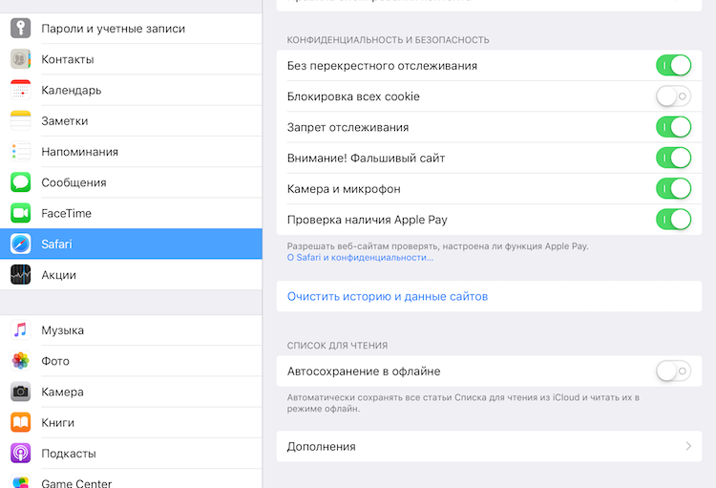This screenshot has height=488, width=716.
Task: Toggle Внимание! Фальшивый сайт switch
Action: point(674,158)
